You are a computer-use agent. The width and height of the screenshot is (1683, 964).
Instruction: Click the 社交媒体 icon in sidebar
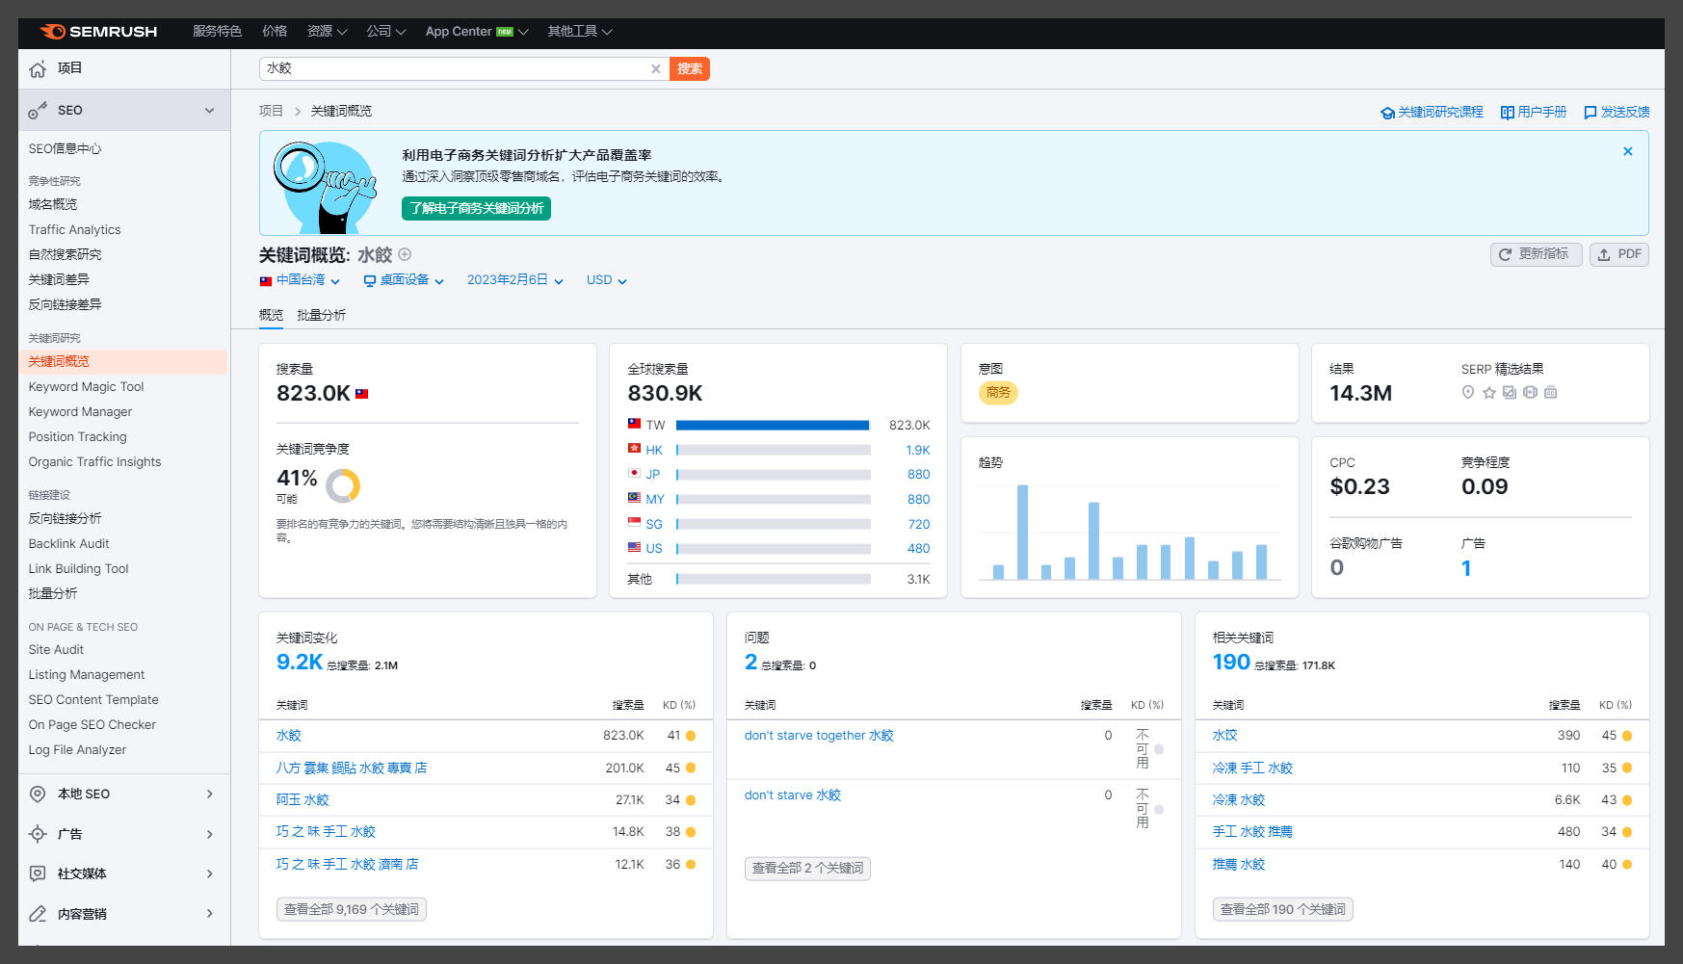click(38, 873)
